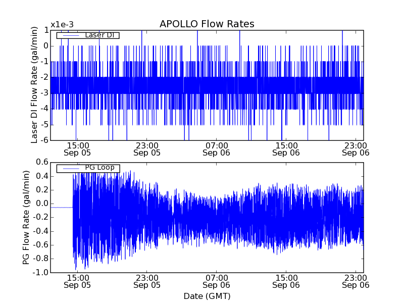The image size is (404, 303).
Task: Click y-tick '-6' on the Laser DI plot
Action: click(x=44, y=140)
